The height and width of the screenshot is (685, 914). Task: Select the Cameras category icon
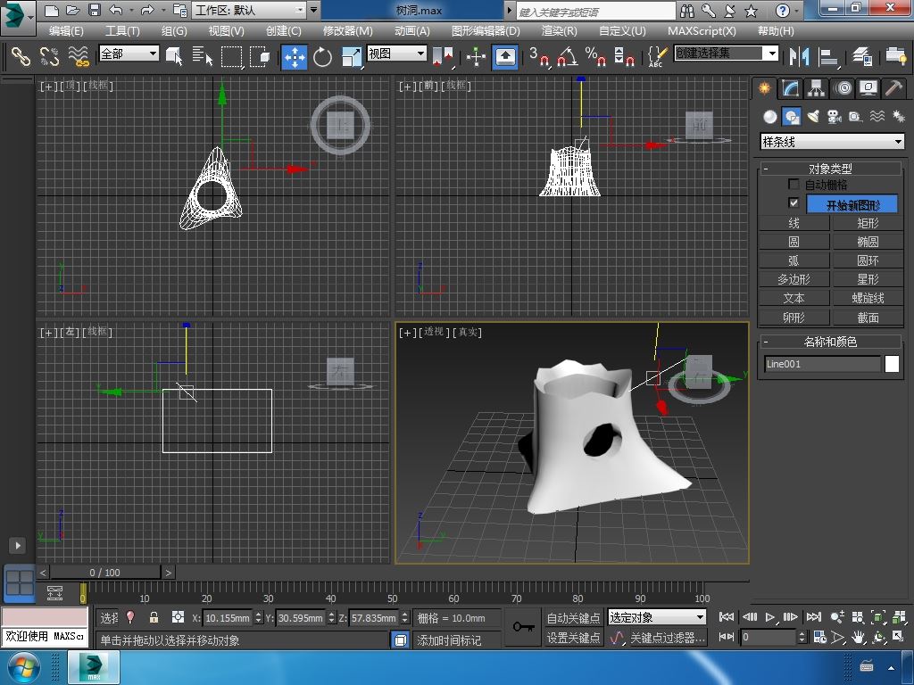pos(835,117)
